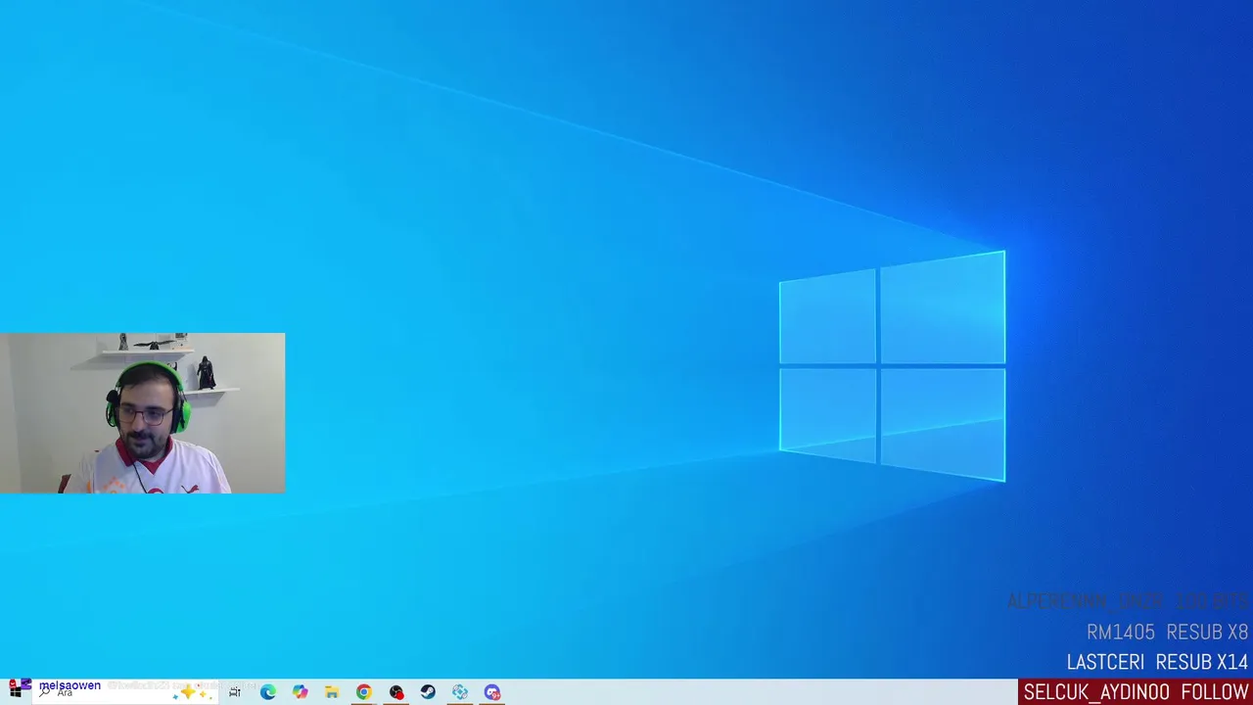Viewport: 1253px width, 705px height.
Task: Open Task View from the taskbar
Action: (235, 692)
